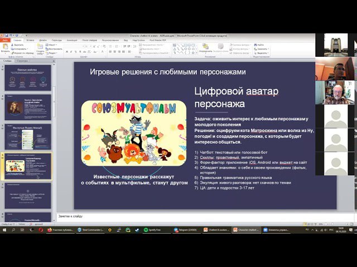Toggle center text alignment
Viewport: 357px width, 267px height.
[115, 52]
